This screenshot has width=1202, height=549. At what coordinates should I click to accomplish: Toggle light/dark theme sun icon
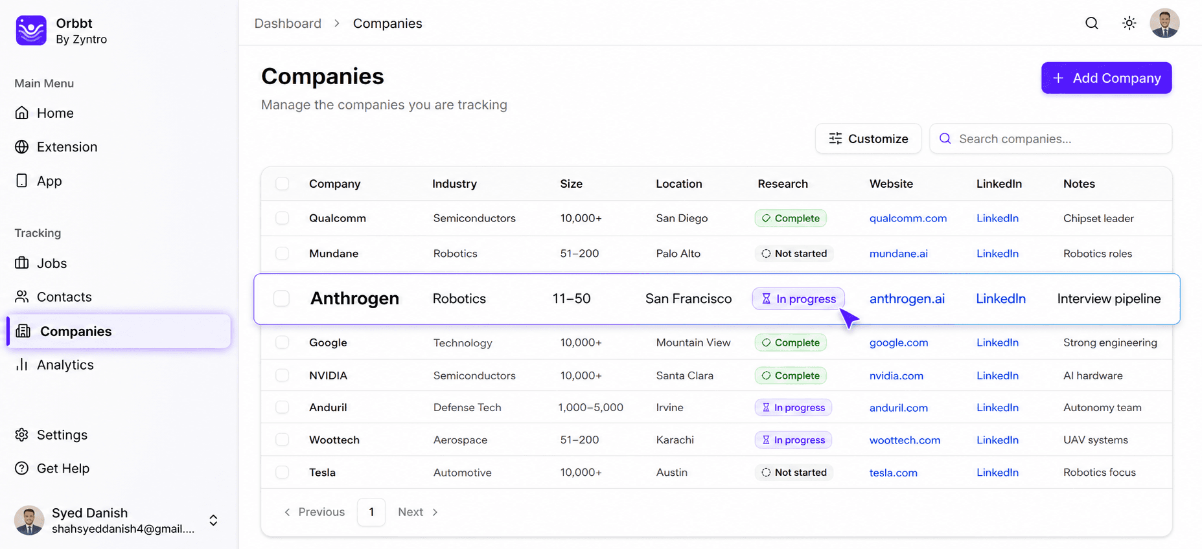tap(1129, 23)
